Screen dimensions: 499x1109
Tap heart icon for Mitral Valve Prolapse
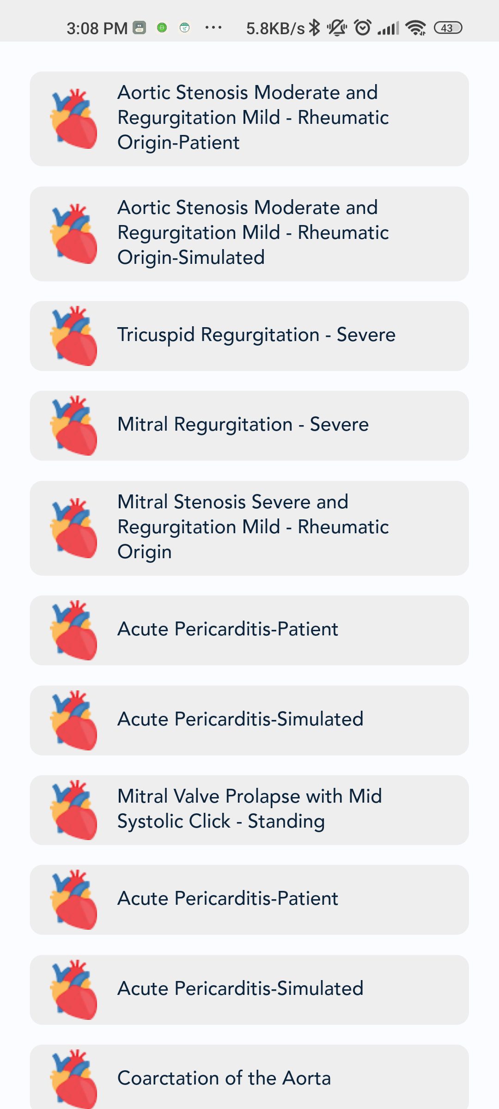coord(74,810)
